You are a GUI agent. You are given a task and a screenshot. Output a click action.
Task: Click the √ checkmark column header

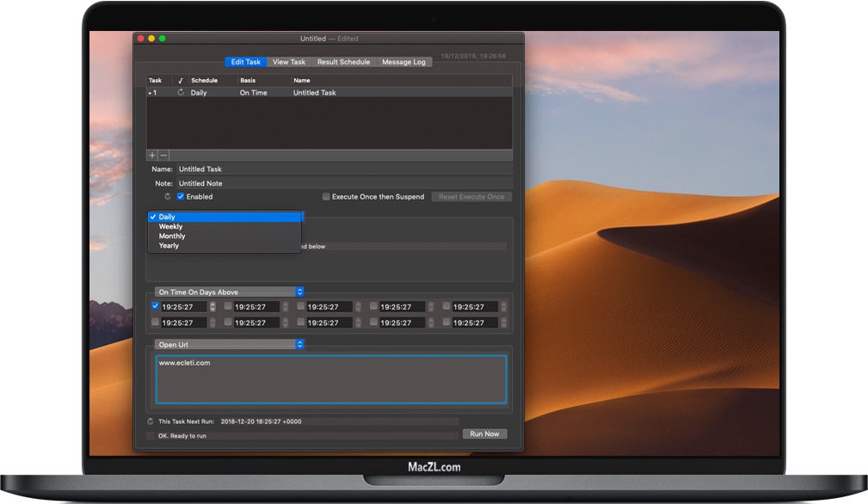pos(179,80)
